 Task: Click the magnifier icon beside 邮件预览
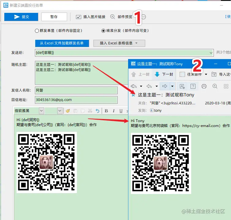coord(112,17)
